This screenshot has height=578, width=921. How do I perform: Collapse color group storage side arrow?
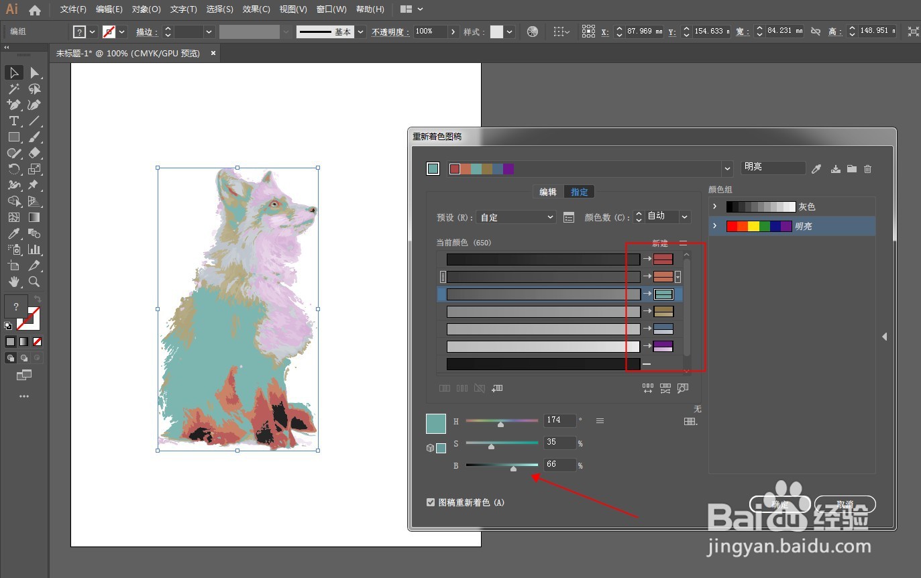pos(884,337)
